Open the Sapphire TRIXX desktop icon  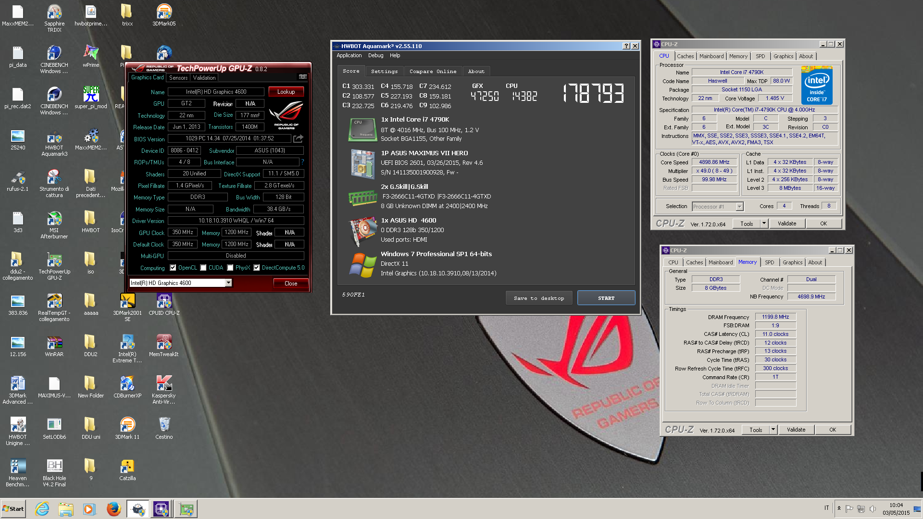click(x=54, y=18)
